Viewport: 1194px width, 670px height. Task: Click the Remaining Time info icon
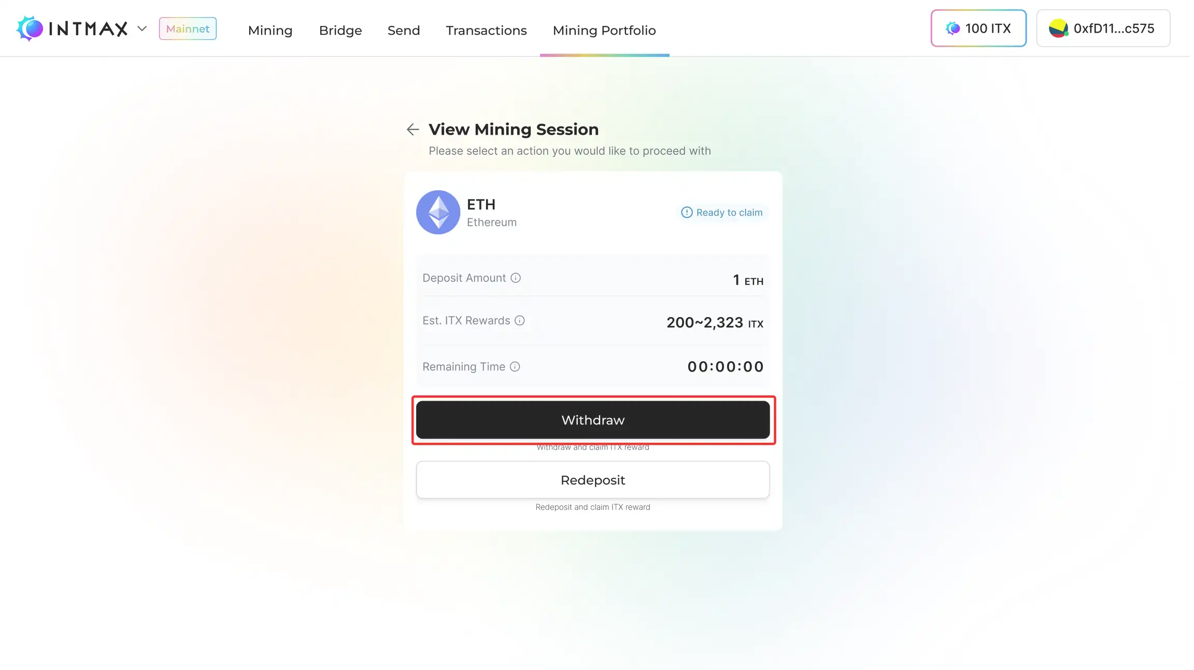(515, 366)
